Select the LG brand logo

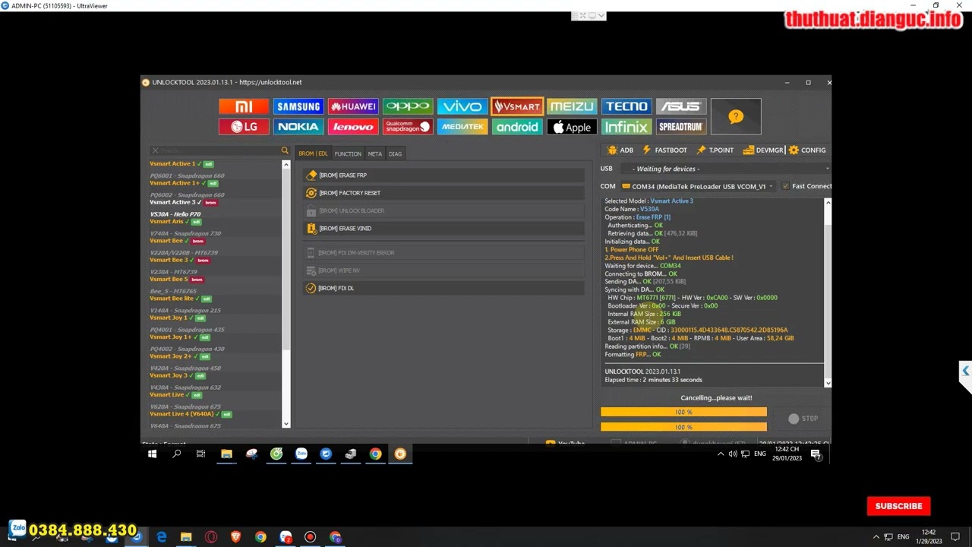coord(244,127)
